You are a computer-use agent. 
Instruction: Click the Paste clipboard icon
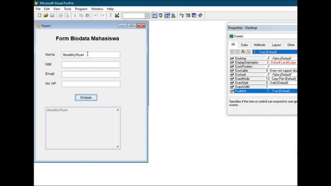(87, 16)
